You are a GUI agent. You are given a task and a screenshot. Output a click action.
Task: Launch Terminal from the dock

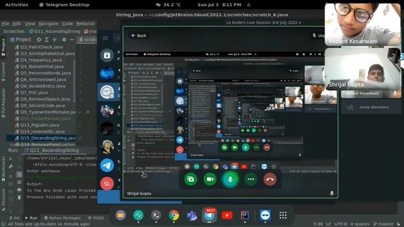click(x=156, y=215)
